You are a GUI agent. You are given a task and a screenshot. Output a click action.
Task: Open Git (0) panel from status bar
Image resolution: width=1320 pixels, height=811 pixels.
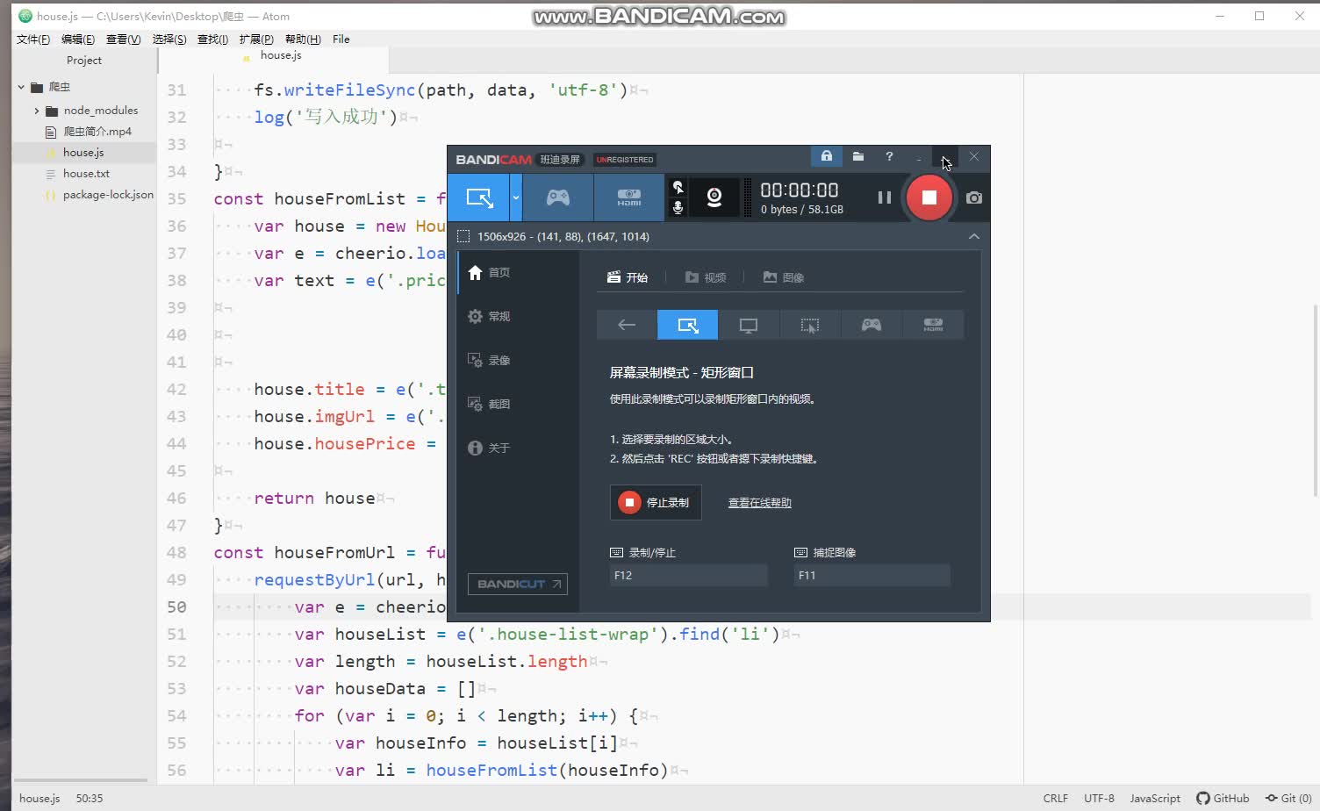tap(1288, 799)
